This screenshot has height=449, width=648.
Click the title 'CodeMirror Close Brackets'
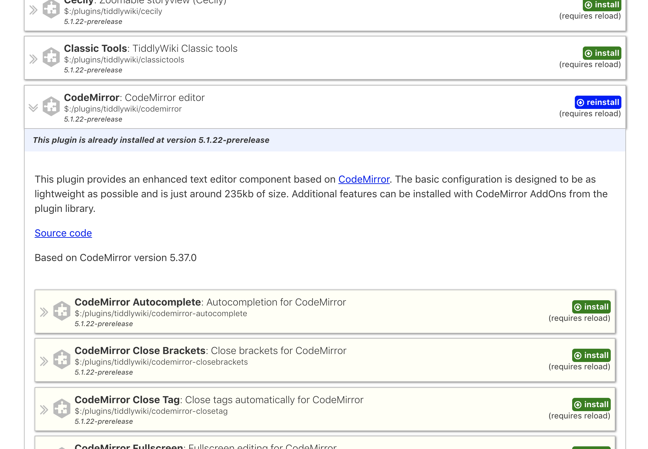[140, 351]
